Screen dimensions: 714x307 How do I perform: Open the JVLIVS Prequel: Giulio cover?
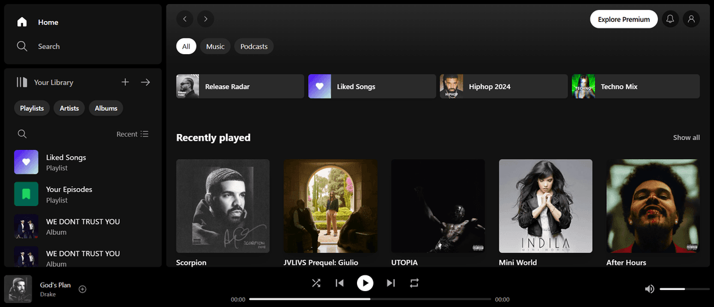point(331,205)
